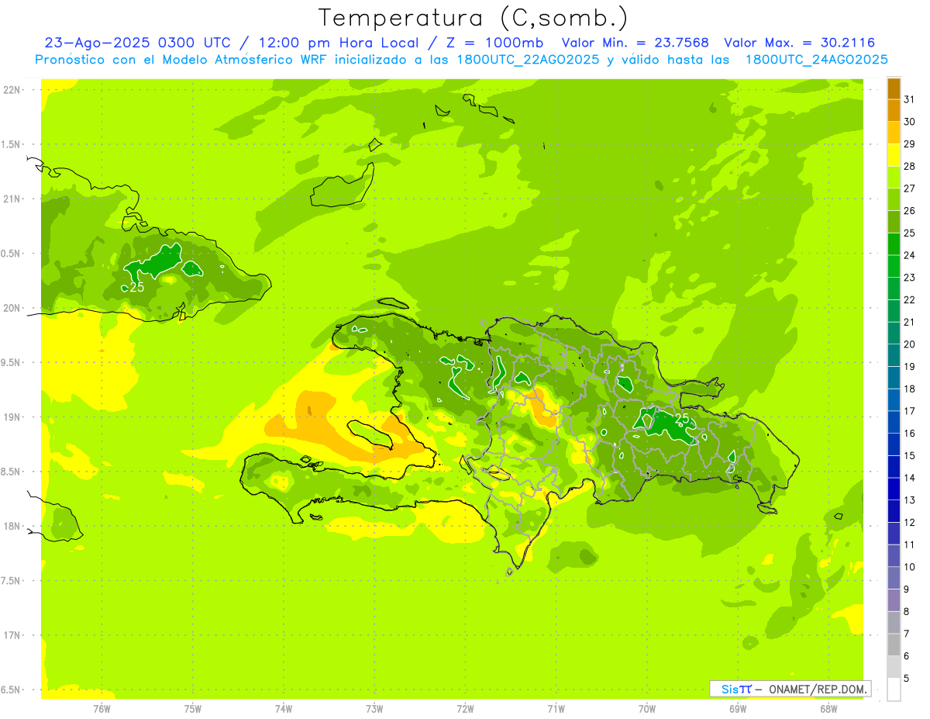Pick the yellow swatch between 28 and 29
The height and width of the screenshot is (719, 930).
[894, 155]
